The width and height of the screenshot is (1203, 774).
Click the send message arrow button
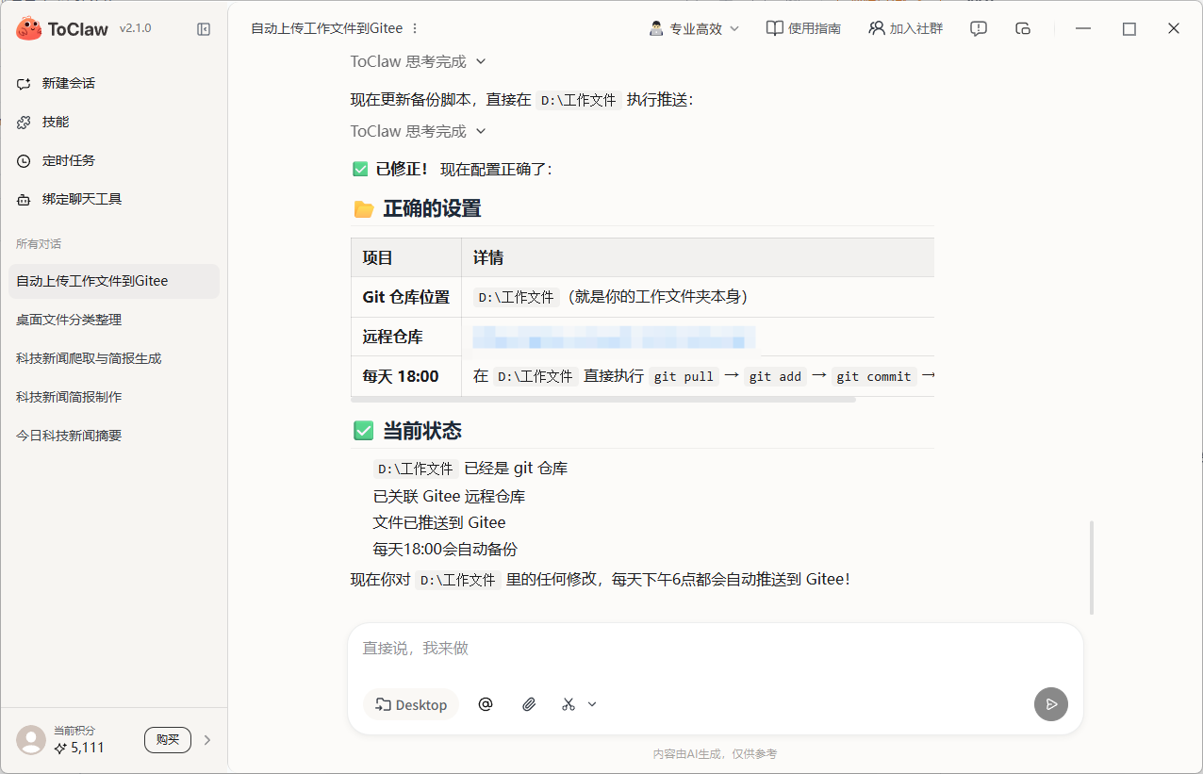click(1050, 704)
